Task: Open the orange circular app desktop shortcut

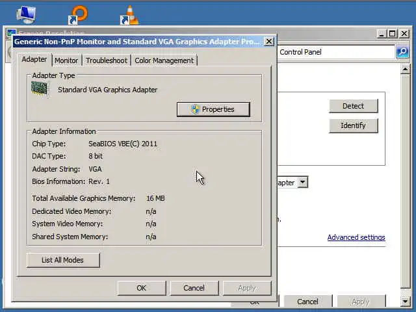Action: [78, 16]
